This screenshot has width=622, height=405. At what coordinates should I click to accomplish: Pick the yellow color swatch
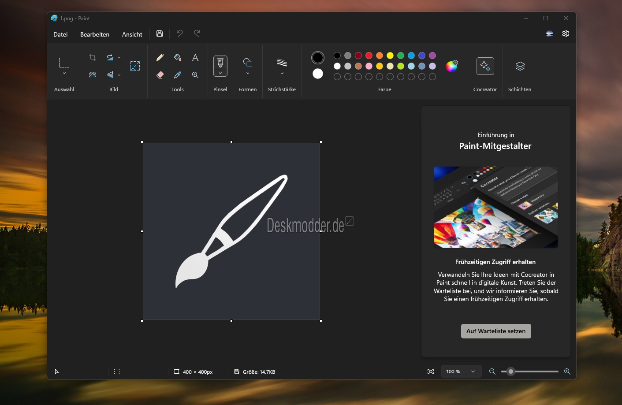(x=390, y=56)
